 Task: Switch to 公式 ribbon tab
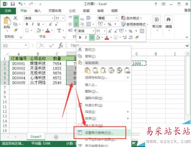point(72,11)
